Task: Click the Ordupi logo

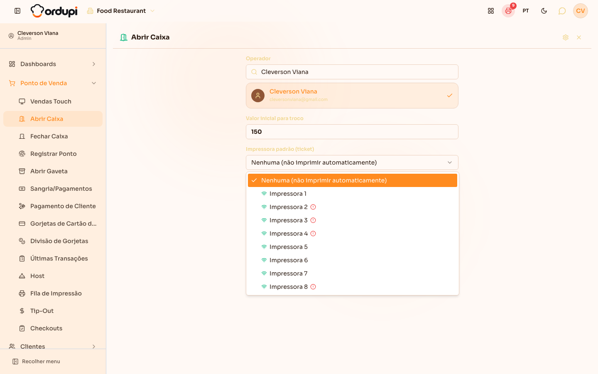Action: pyautogui.click(x=54, y=11)
